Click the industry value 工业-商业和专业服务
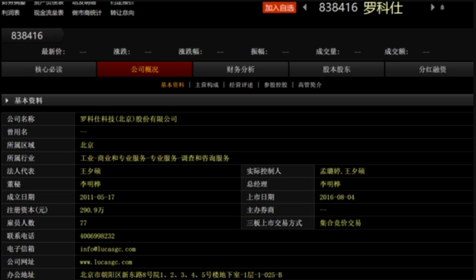The width and height of the screenshot is (476, 280). pos(154,158)
